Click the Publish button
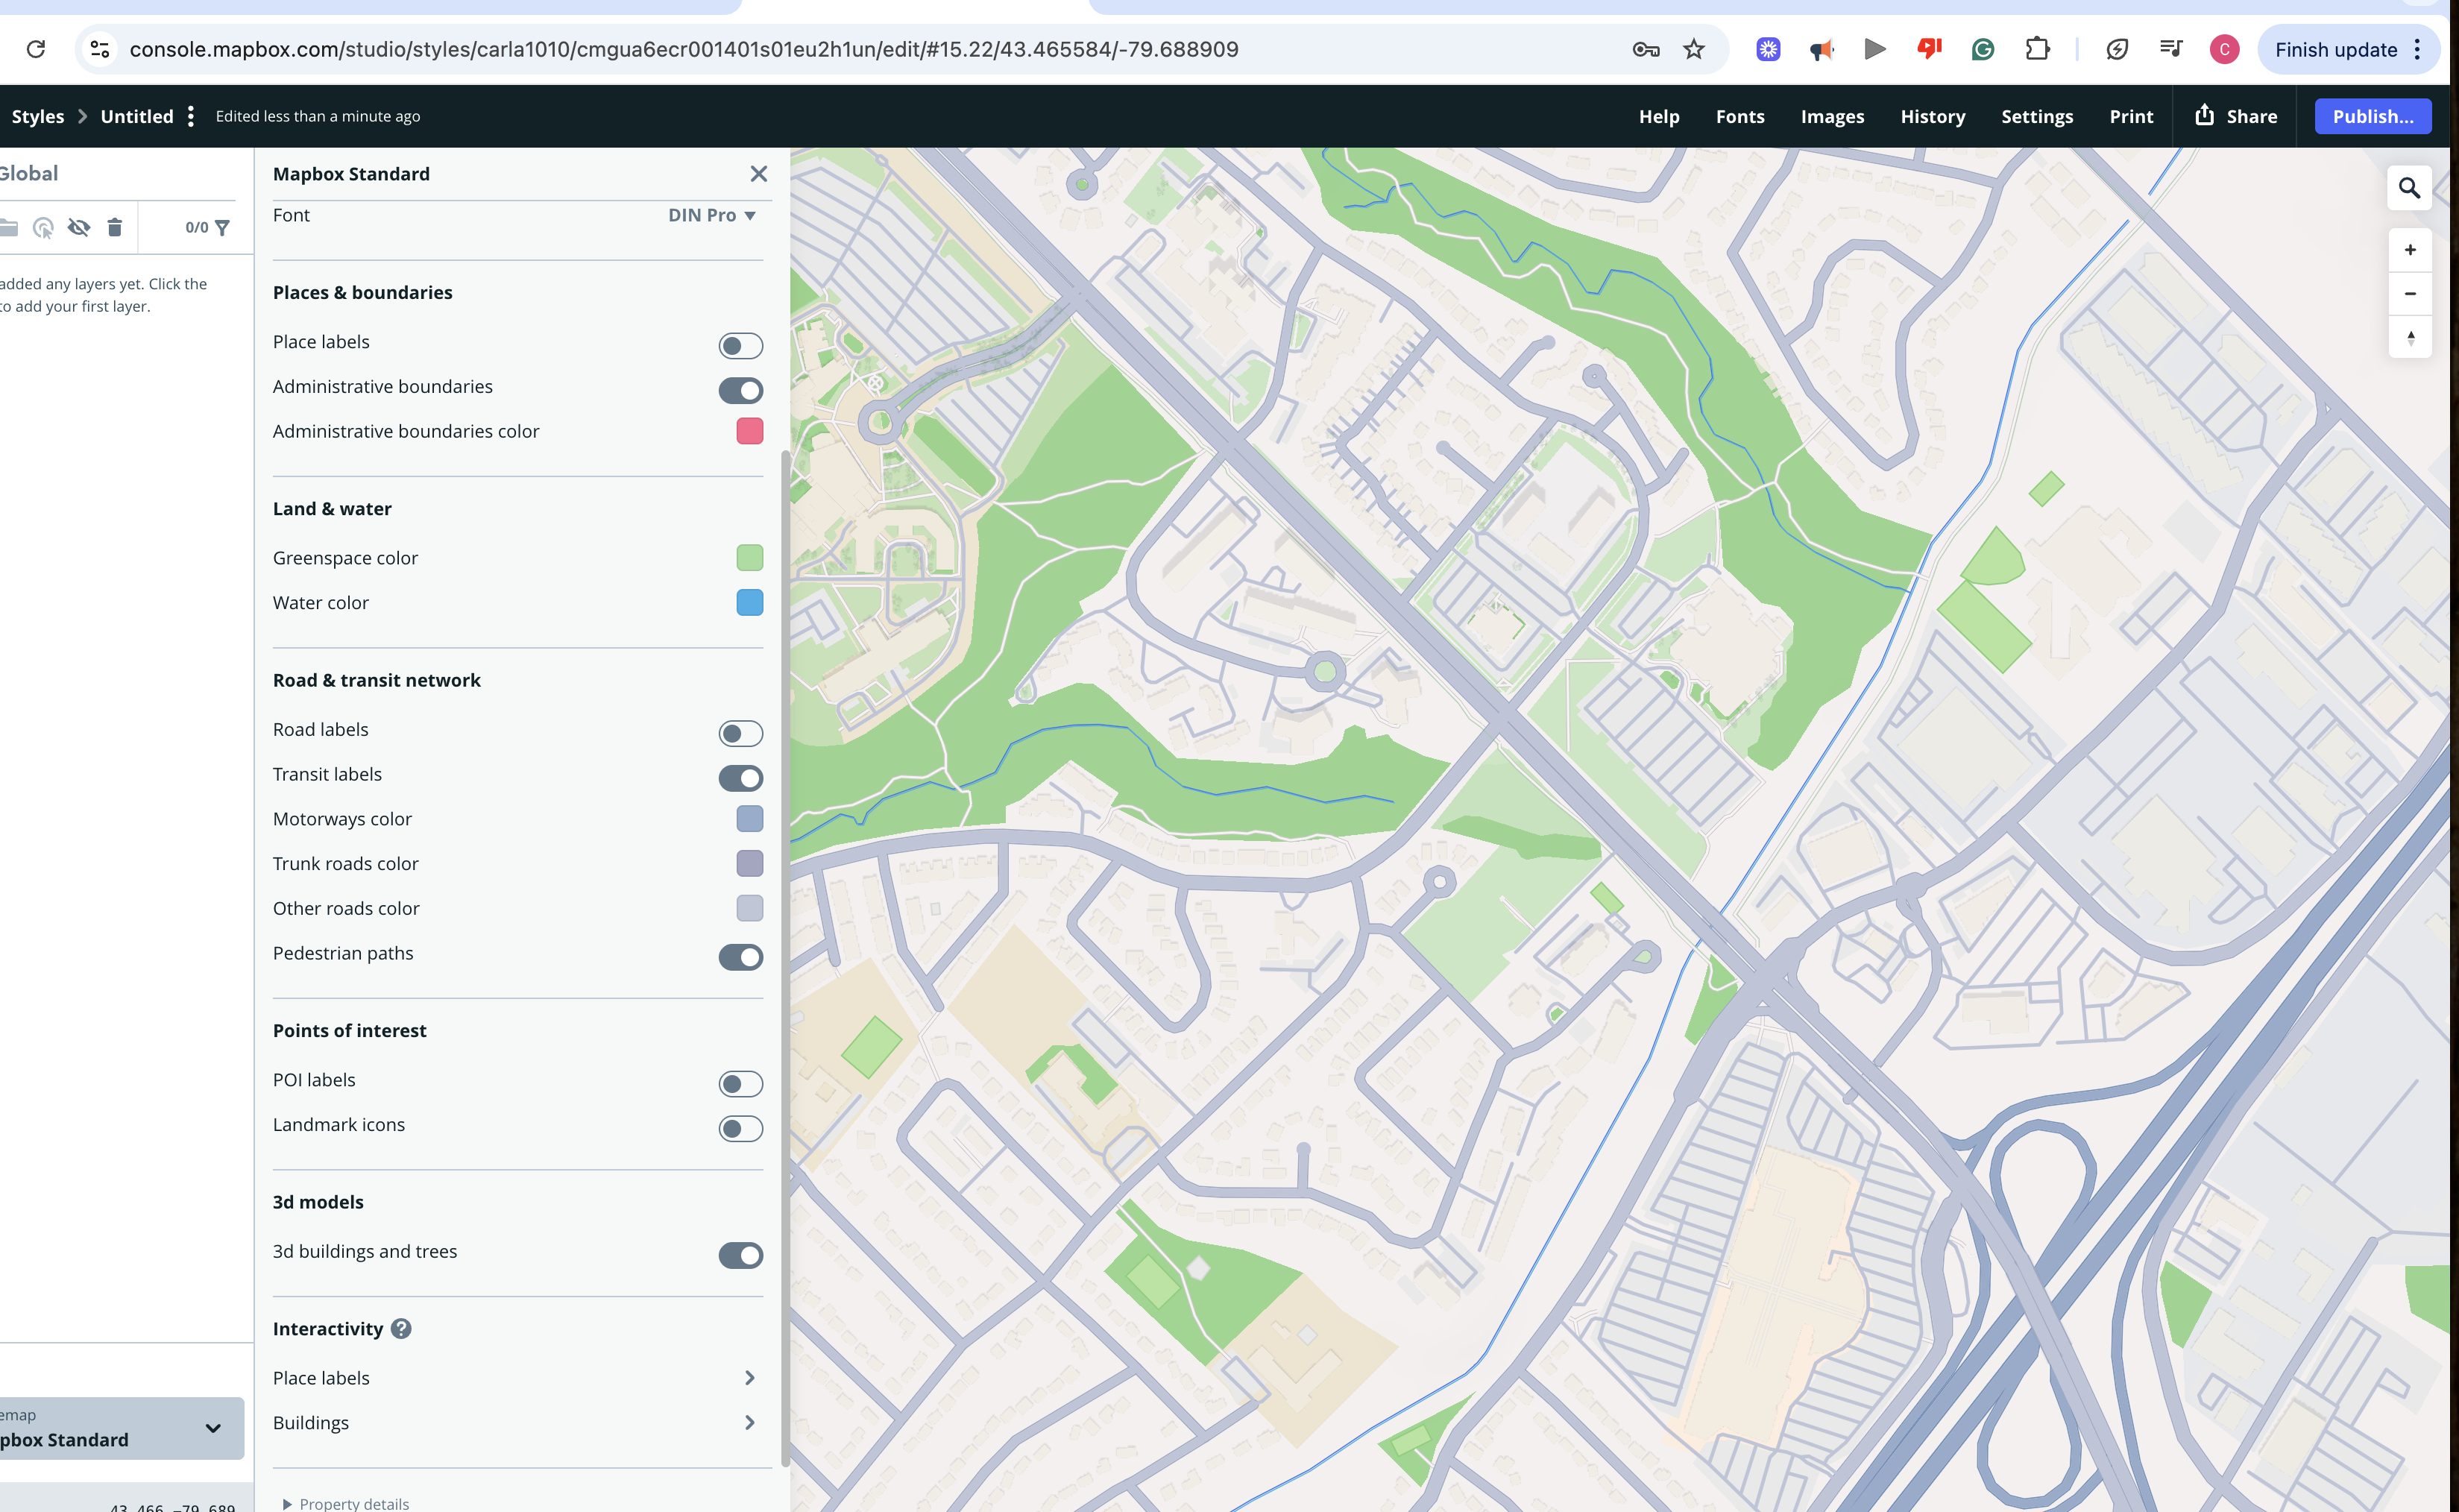 coord(2372,116)
